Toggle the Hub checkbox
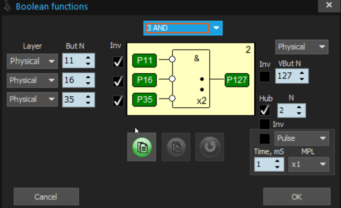 (x=265, y=110)
